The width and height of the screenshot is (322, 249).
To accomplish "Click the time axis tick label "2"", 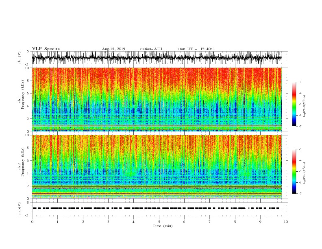I will coord(83,222).
